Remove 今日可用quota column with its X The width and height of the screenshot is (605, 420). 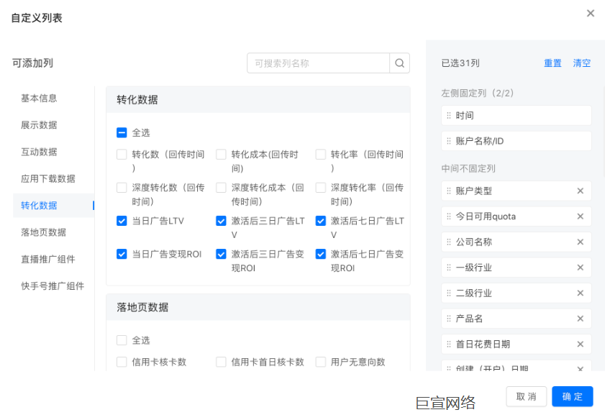coord(580,216)
